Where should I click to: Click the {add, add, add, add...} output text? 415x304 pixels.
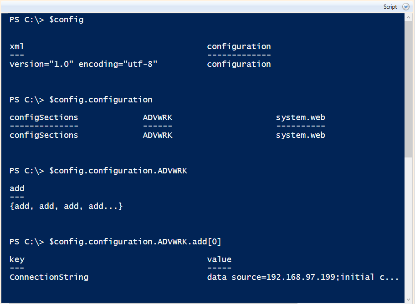[x=66, y=206]
